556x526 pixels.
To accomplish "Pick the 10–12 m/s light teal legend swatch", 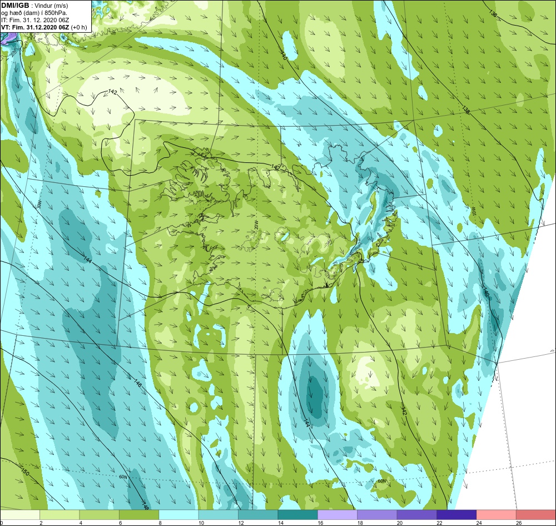I will pyautogui.click(x=219, y=514).
